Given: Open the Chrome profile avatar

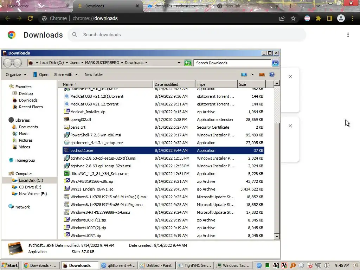Looking at the screenshot, I should coord(341,18).
